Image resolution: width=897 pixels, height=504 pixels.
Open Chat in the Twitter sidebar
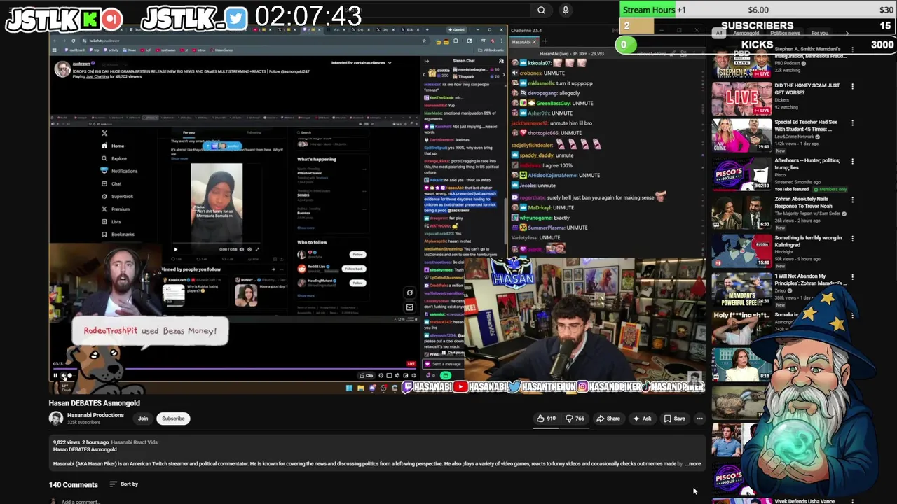click(x=111, y=183)
